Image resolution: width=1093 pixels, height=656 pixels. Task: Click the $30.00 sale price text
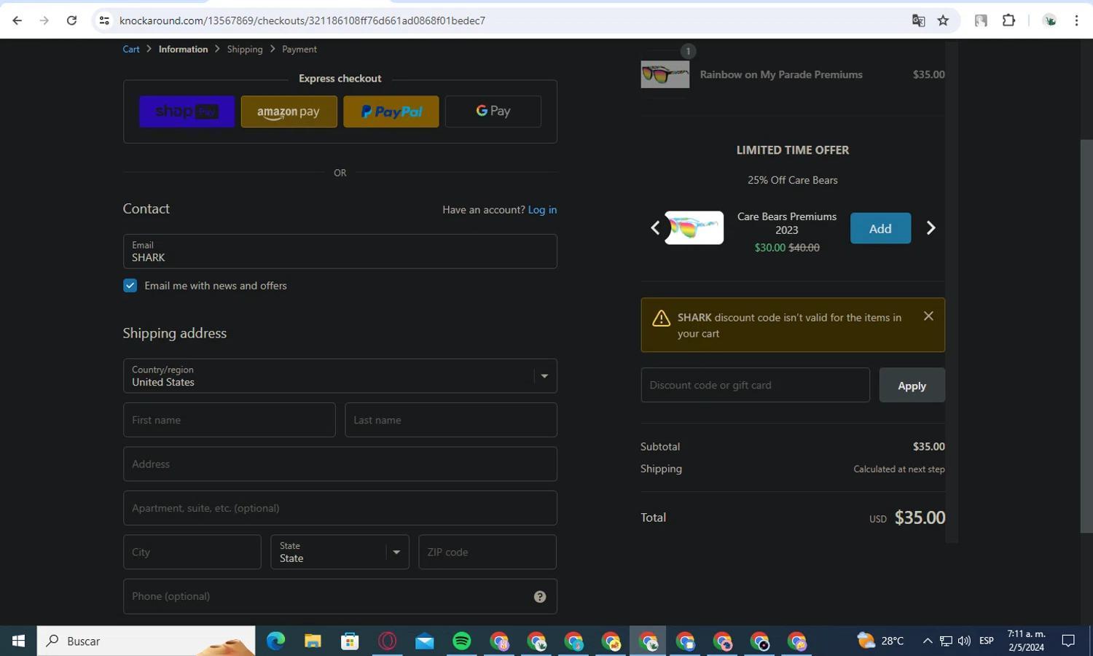[x=769, y=248]
